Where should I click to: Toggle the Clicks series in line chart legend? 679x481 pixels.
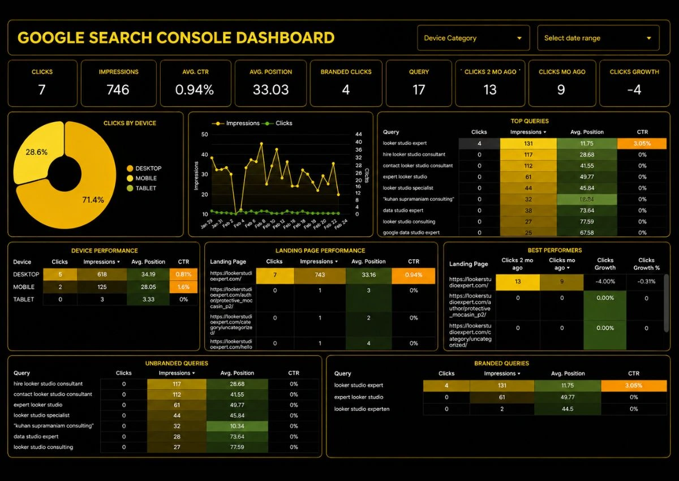277,123
